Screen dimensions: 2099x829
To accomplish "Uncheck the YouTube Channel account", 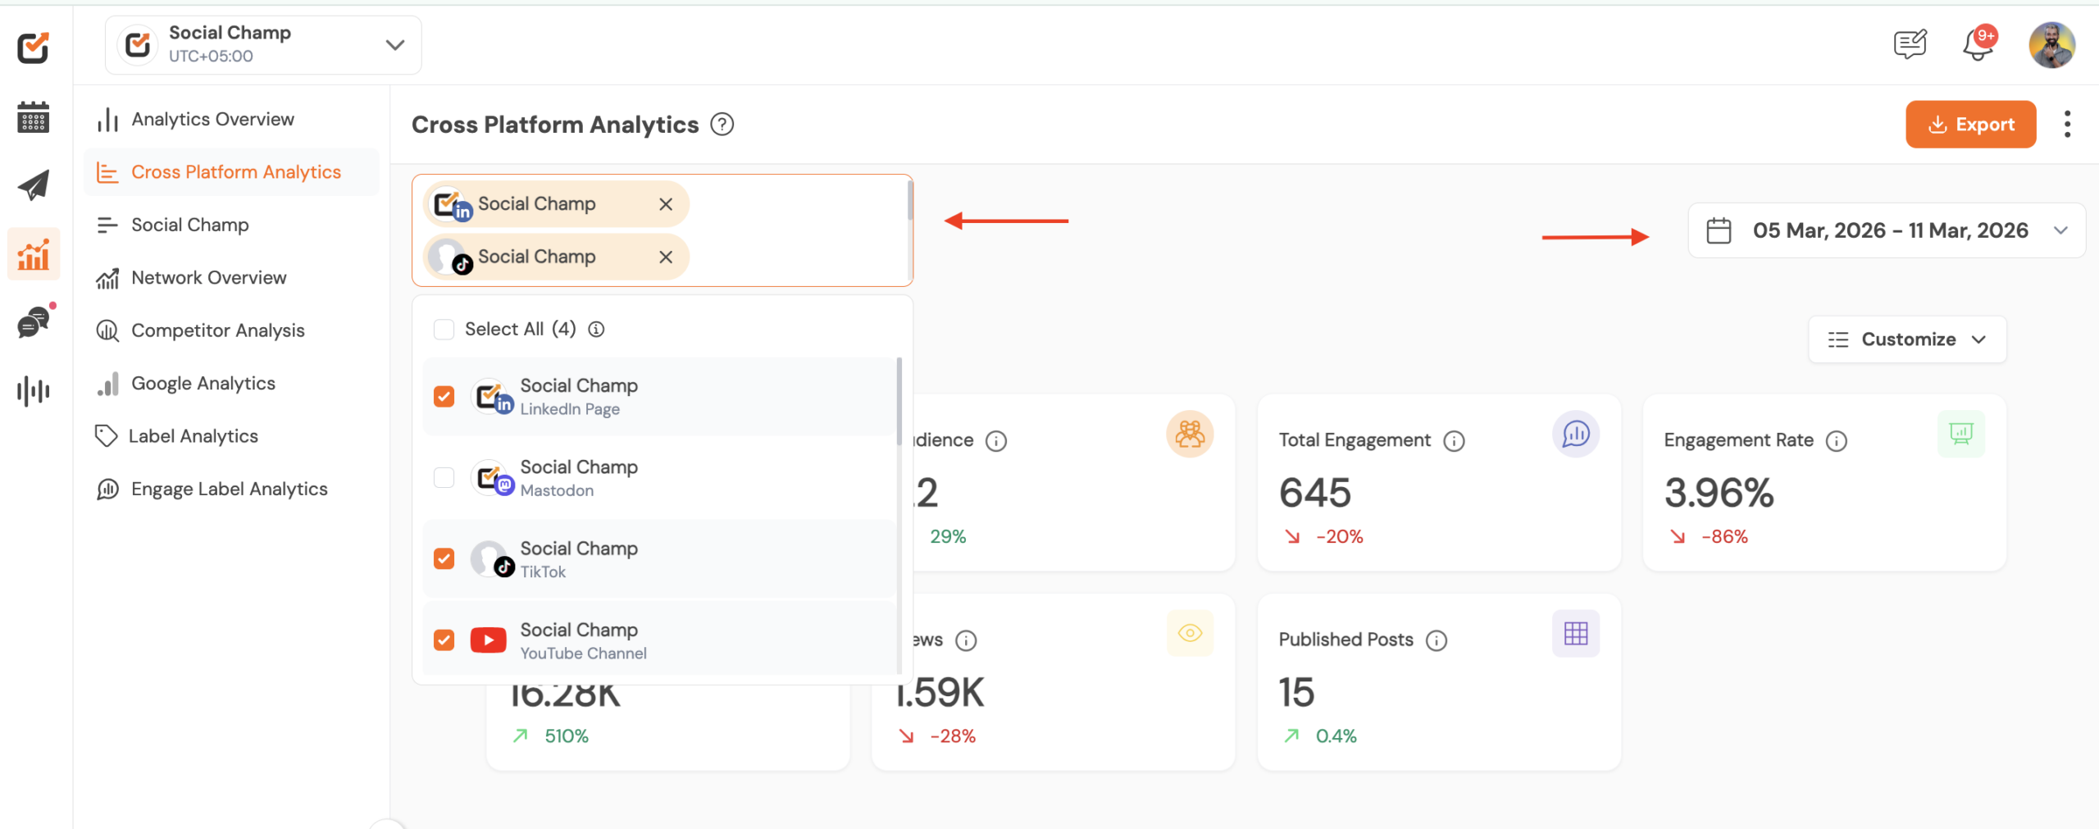I will point(444,640).
